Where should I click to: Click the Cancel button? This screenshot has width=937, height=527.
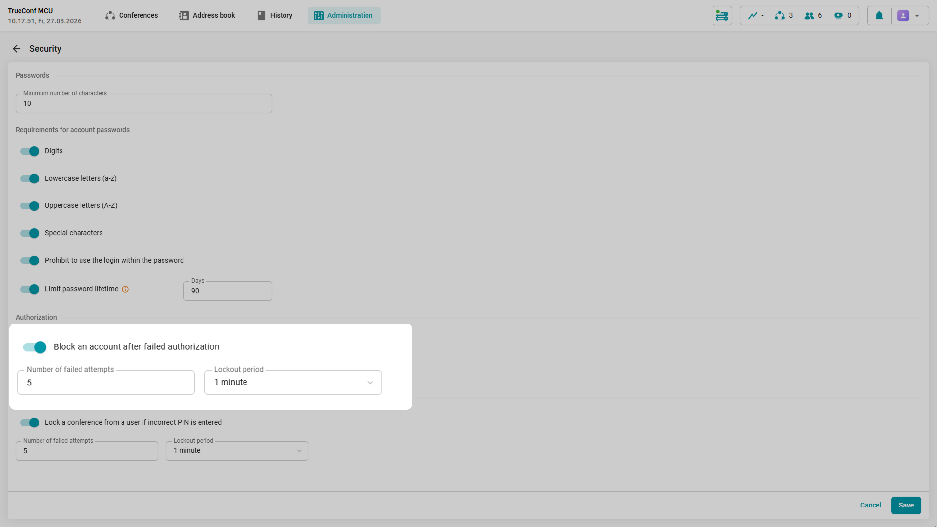coord(870,506)
